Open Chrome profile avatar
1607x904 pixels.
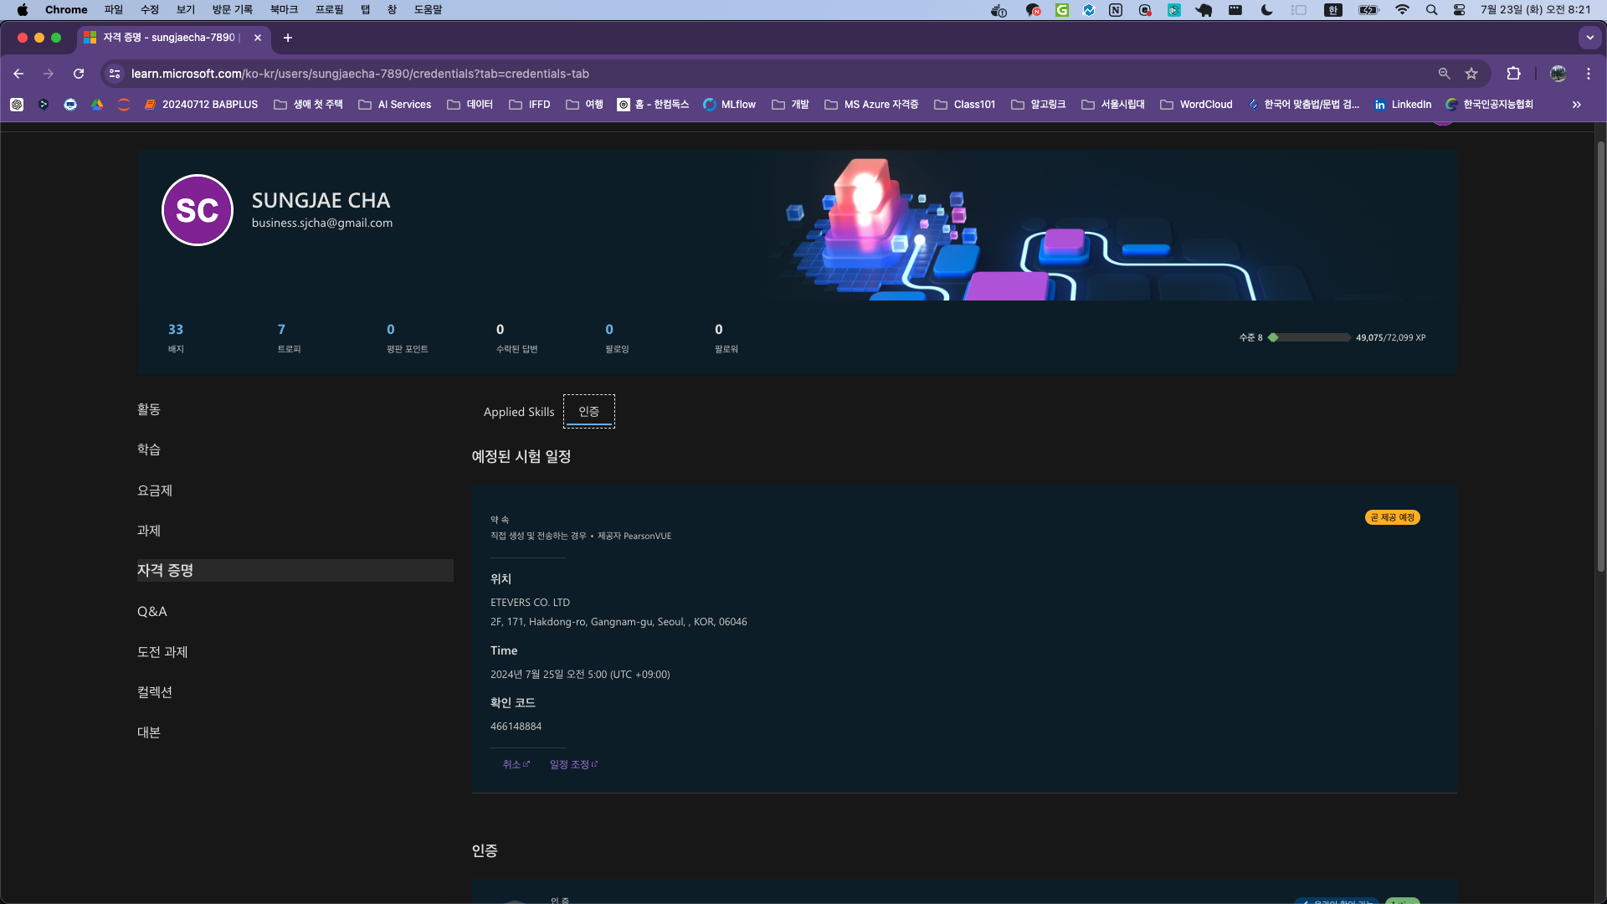1558,74
